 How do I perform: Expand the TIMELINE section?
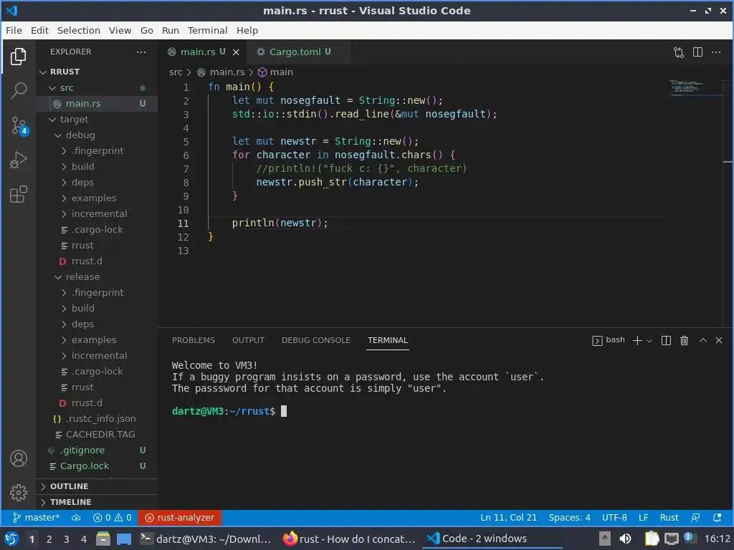coord(97,502)
